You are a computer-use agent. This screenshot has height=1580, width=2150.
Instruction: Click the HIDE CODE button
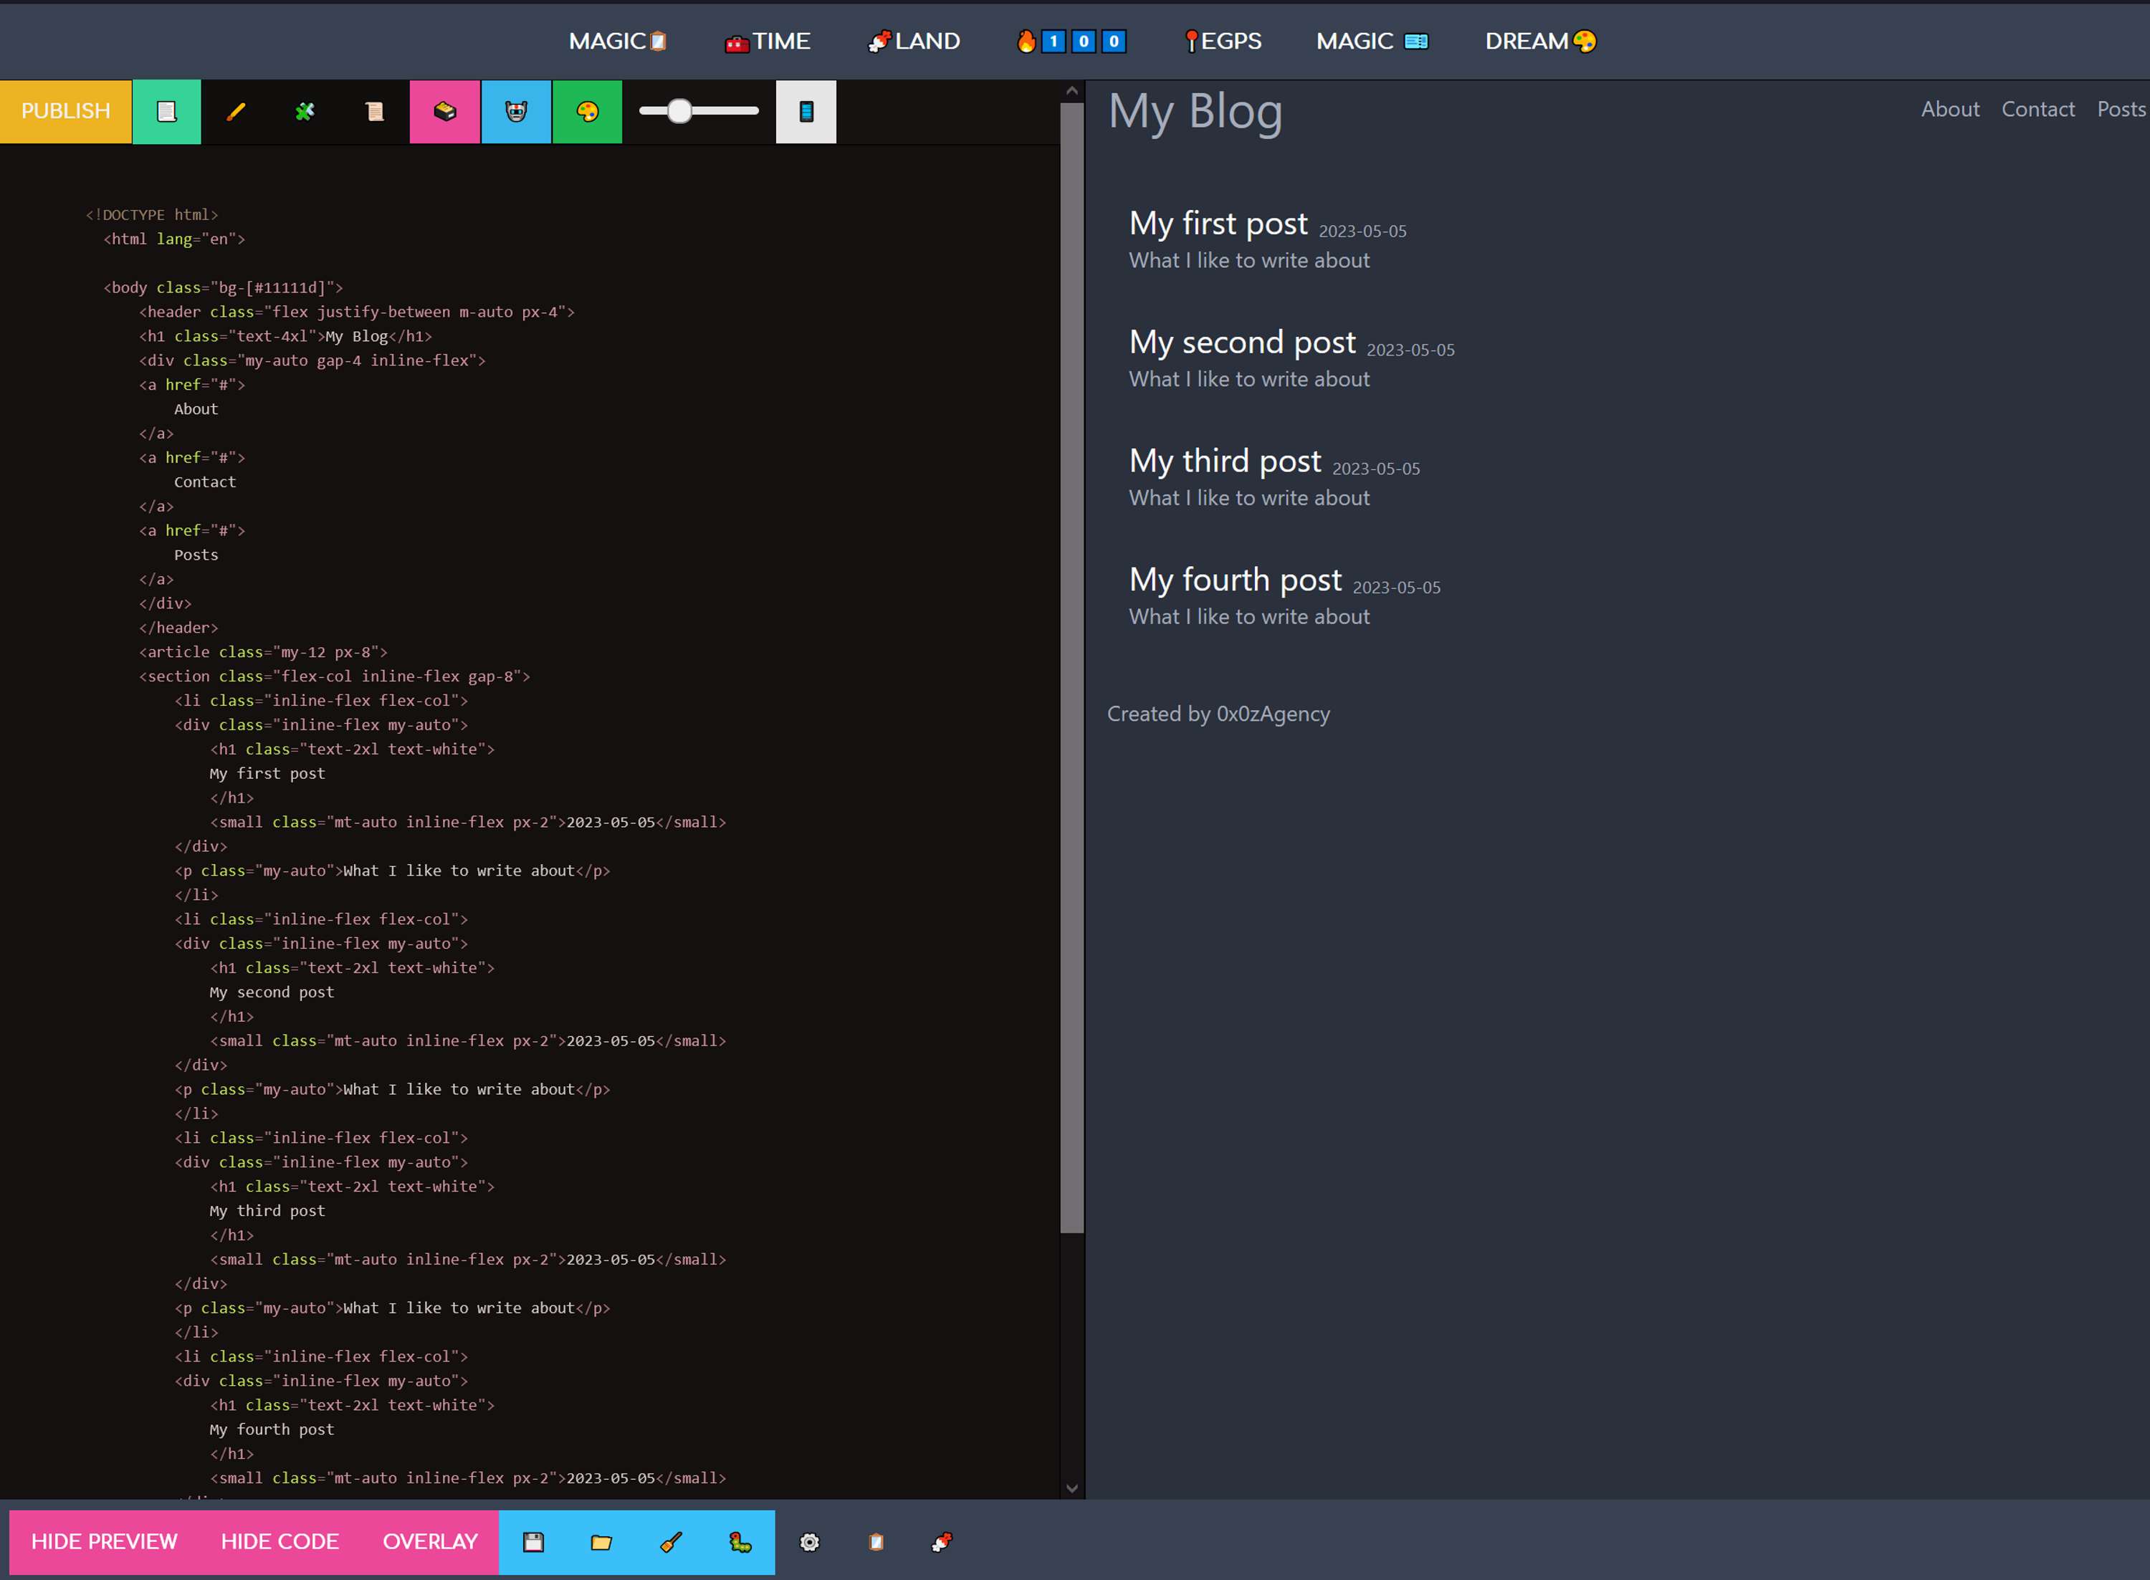[280, 1542]
